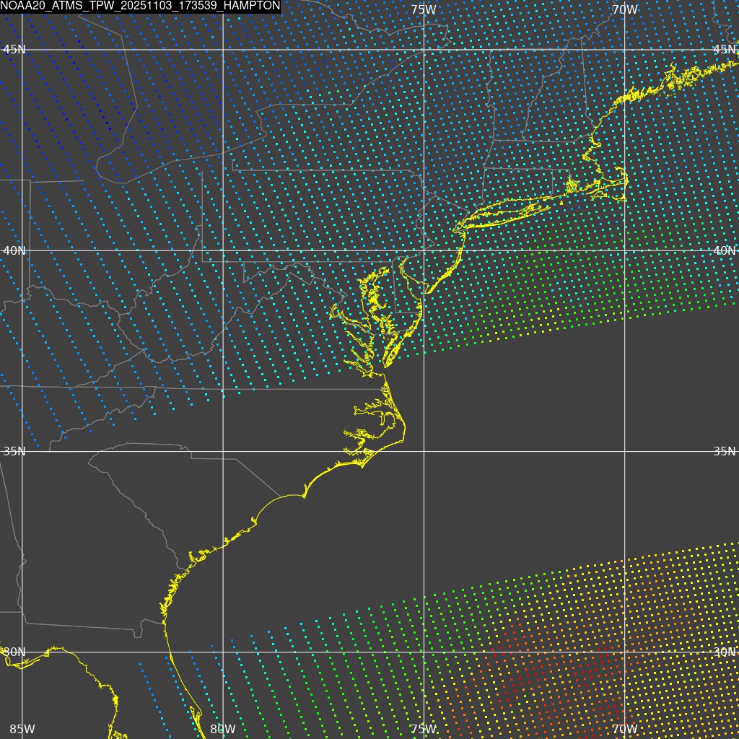Click the 75W label at the bottom
The image size is (739, 739).
(x=423, y=730)
